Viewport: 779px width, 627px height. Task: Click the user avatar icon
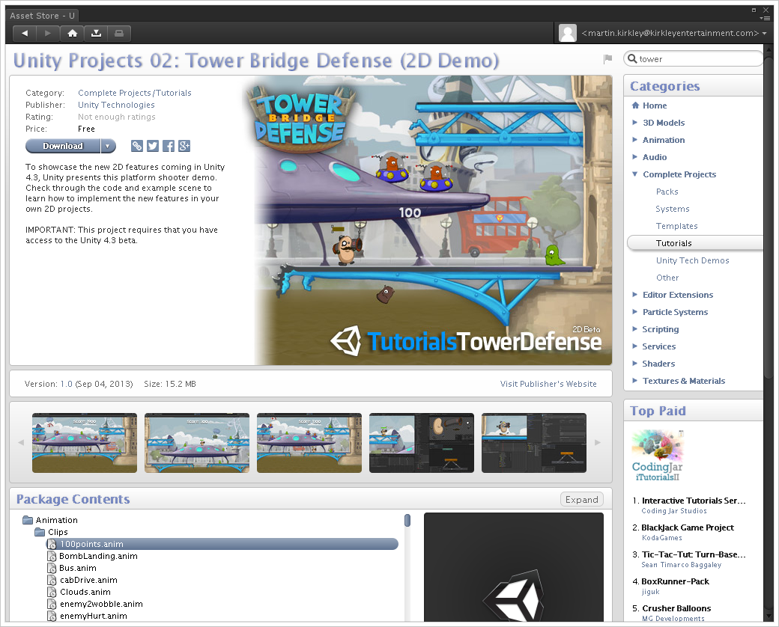(x=567, y=33)
